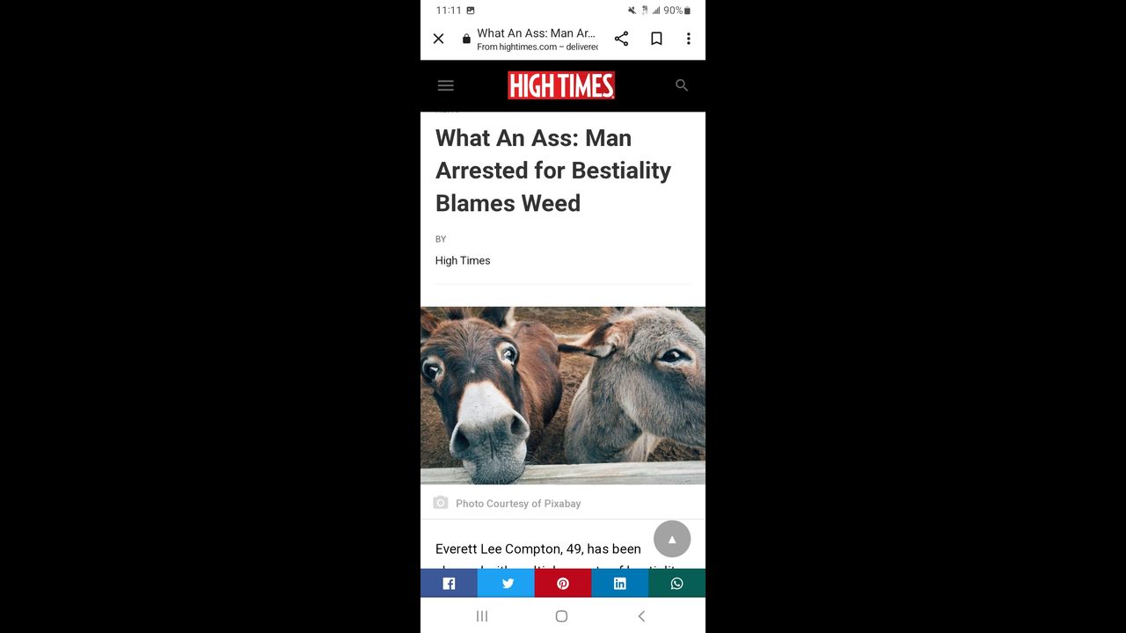Open Android recent apps button
This screenshot has width=1126, height=633.
482,616
